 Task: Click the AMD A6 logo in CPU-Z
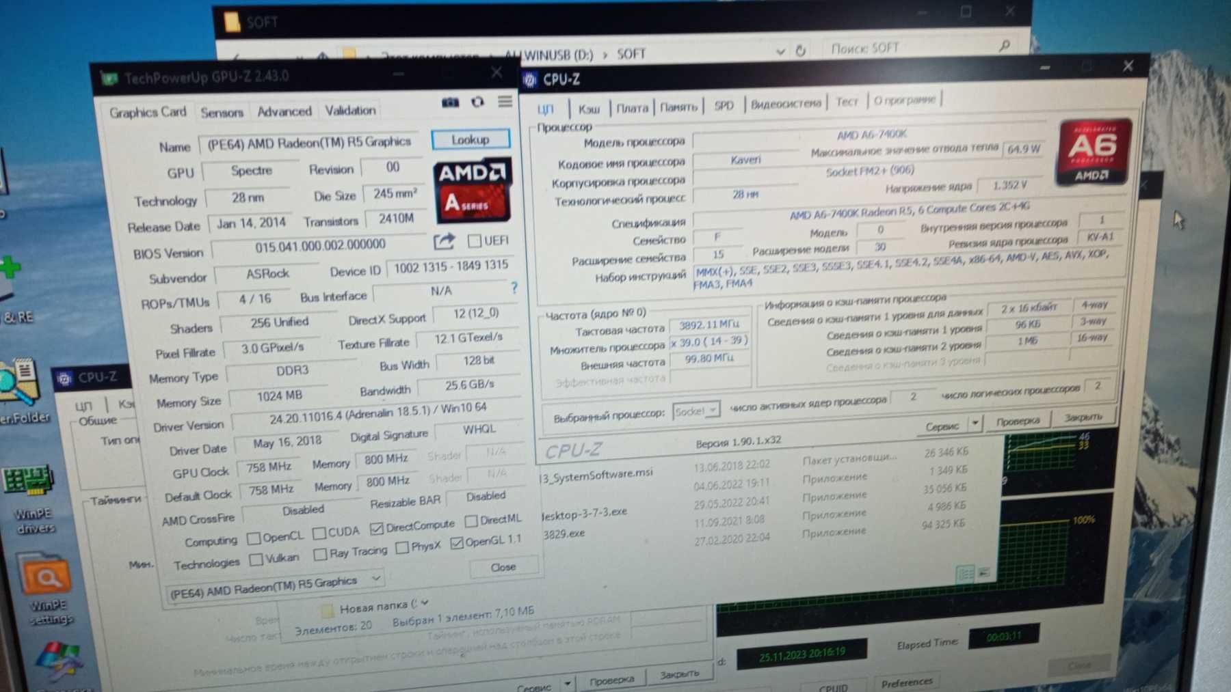pos(1092,152)
